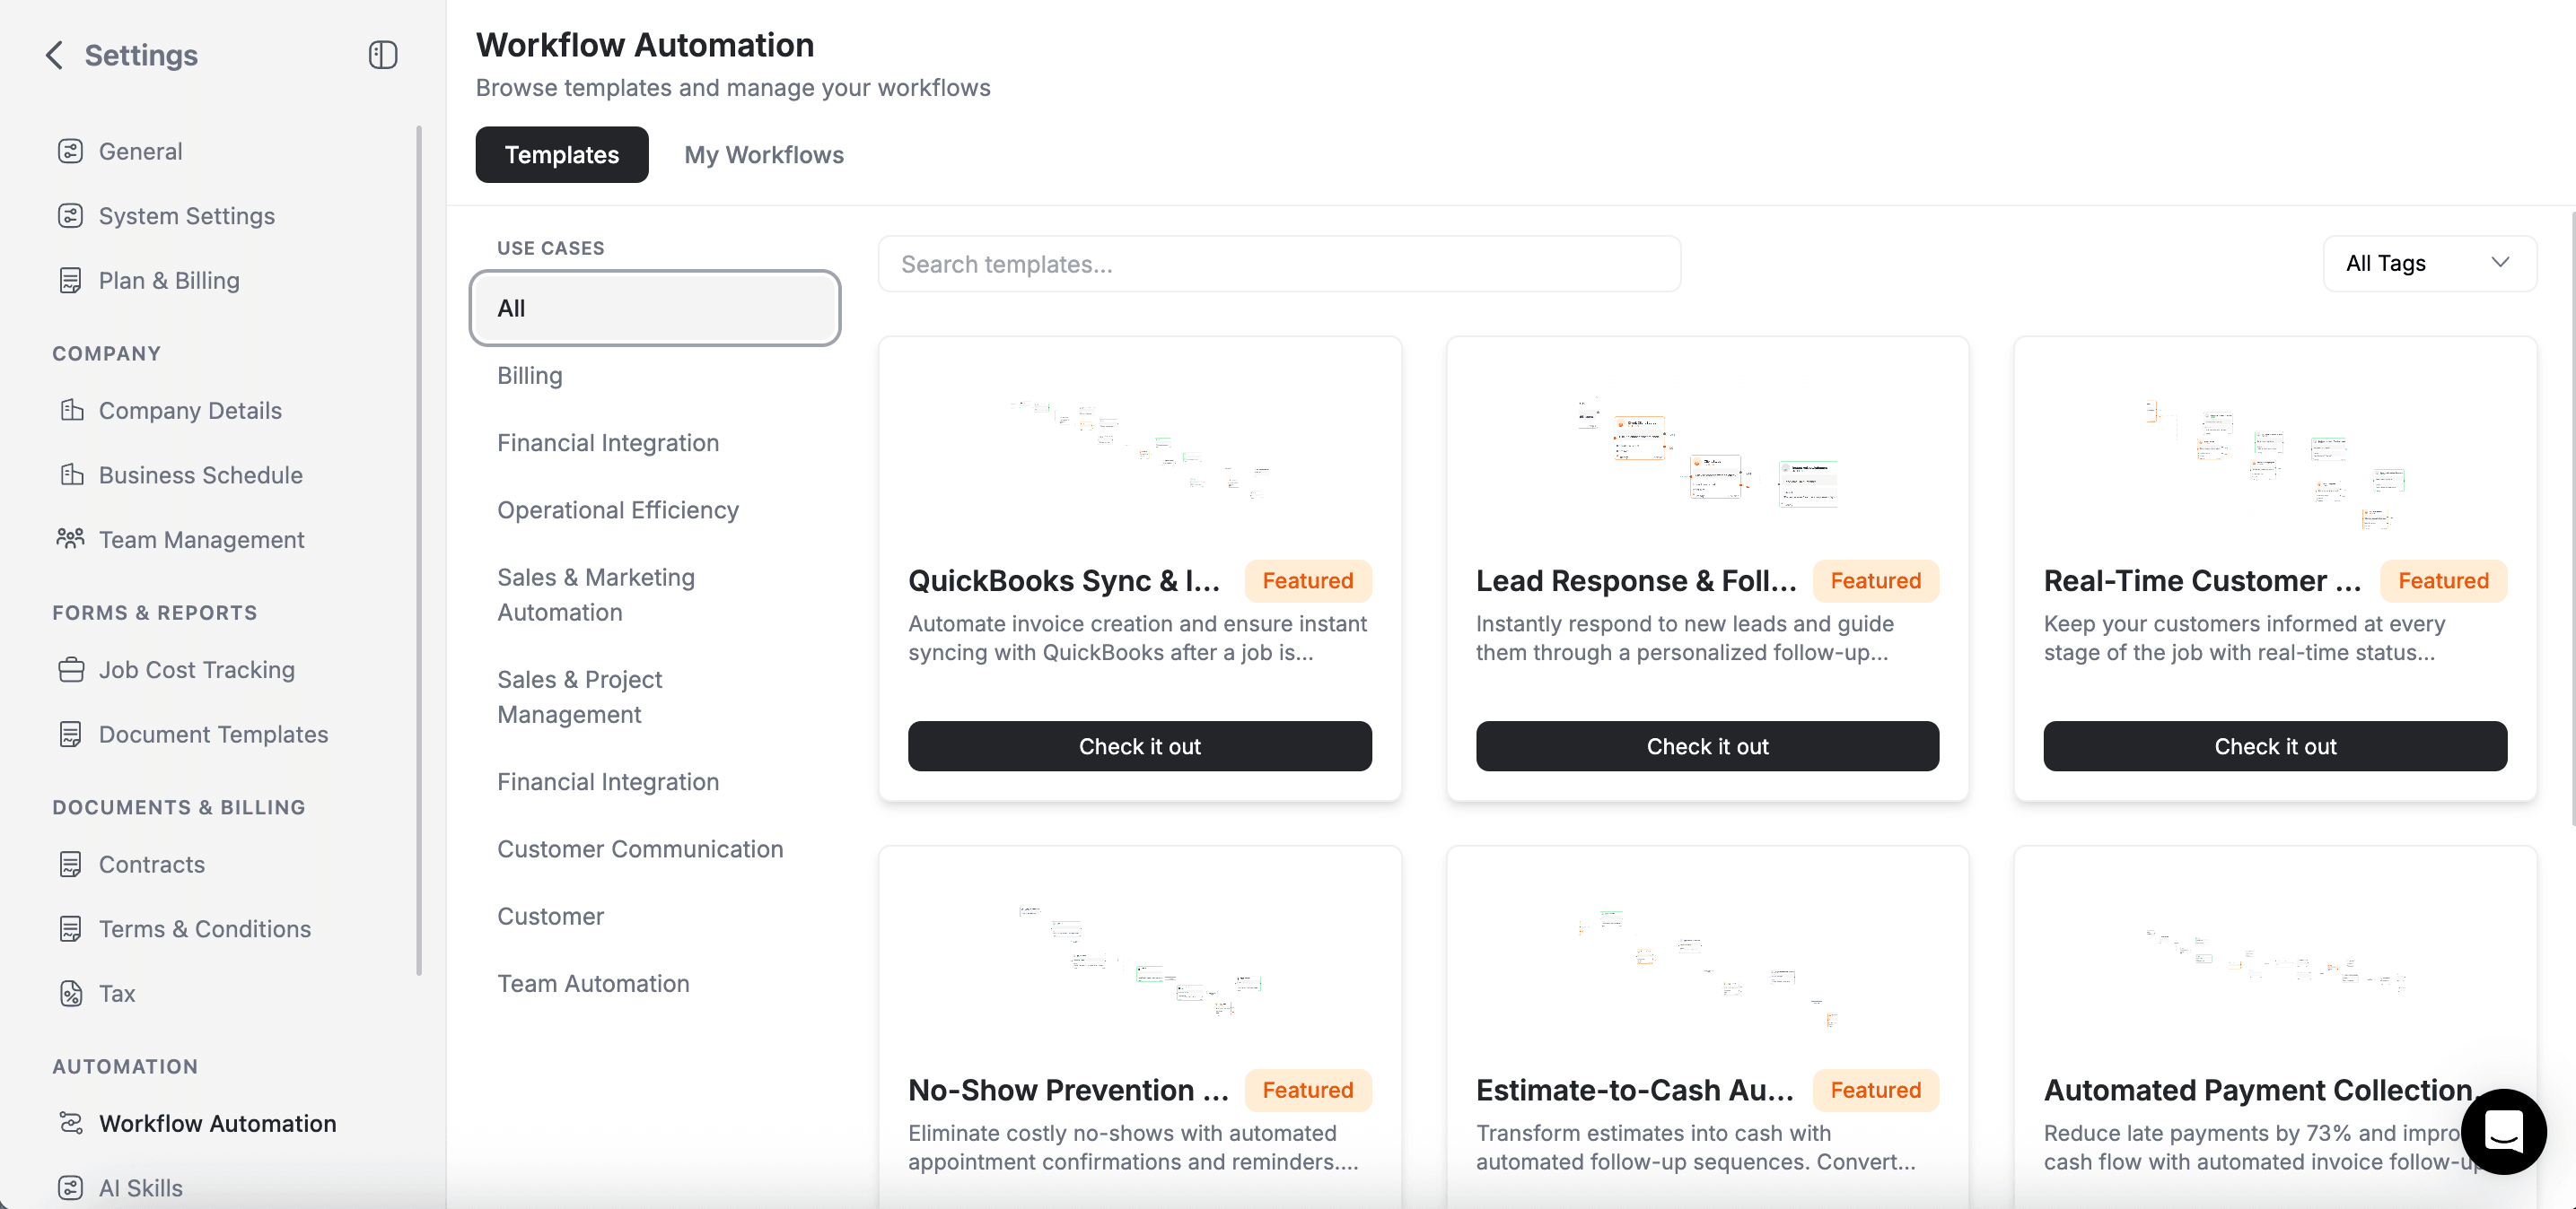Select the Templates tab
Viewport: 2576px width, 1209px height.
561,154
